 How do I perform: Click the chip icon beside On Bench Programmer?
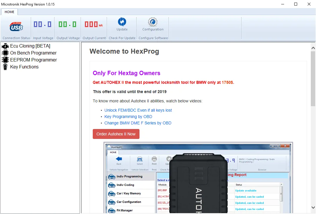click(5, 53)
